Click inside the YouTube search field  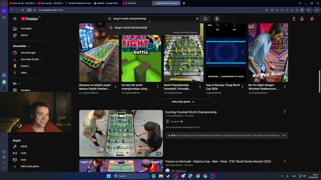coord(153,19)
